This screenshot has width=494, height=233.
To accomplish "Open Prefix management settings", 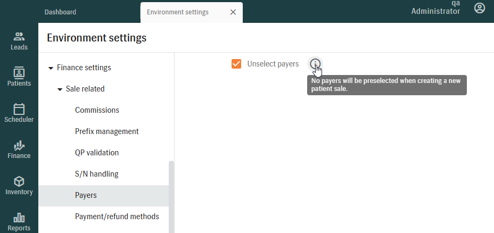I will pos(107,131).
